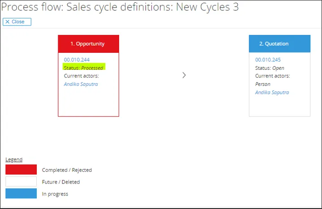Screen dimensions: 322x209
Task: Open Andika Saputra in Quotation card
Action: click(x=272, y=92)
